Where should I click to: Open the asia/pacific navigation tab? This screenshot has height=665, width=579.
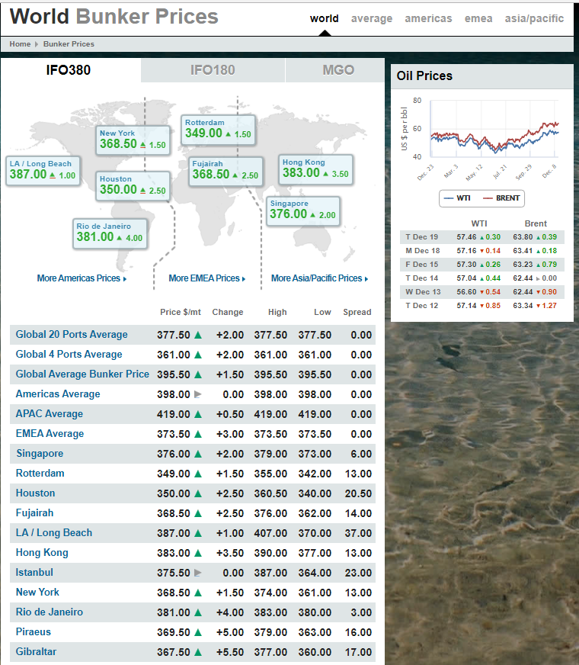tap(534, 18)
